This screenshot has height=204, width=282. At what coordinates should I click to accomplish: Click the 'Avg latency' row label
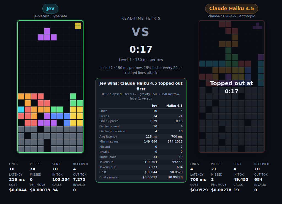(x=108, y=137)
